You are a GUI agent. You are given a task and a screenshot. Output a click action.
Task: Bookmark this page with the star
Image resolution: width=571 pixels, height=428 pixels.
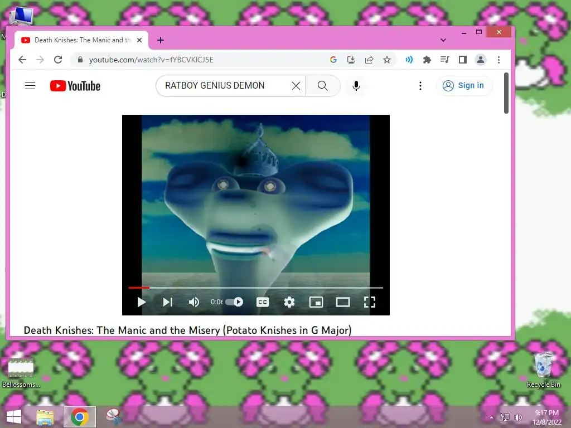pos(387,60)
